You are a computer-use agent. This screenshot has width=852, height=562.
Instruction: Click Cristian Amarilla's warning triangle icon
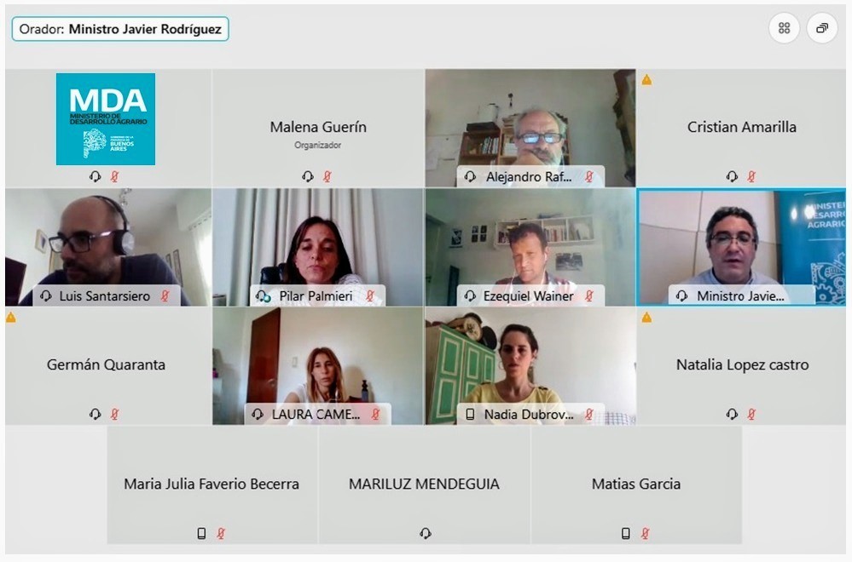tap(646, 80)
